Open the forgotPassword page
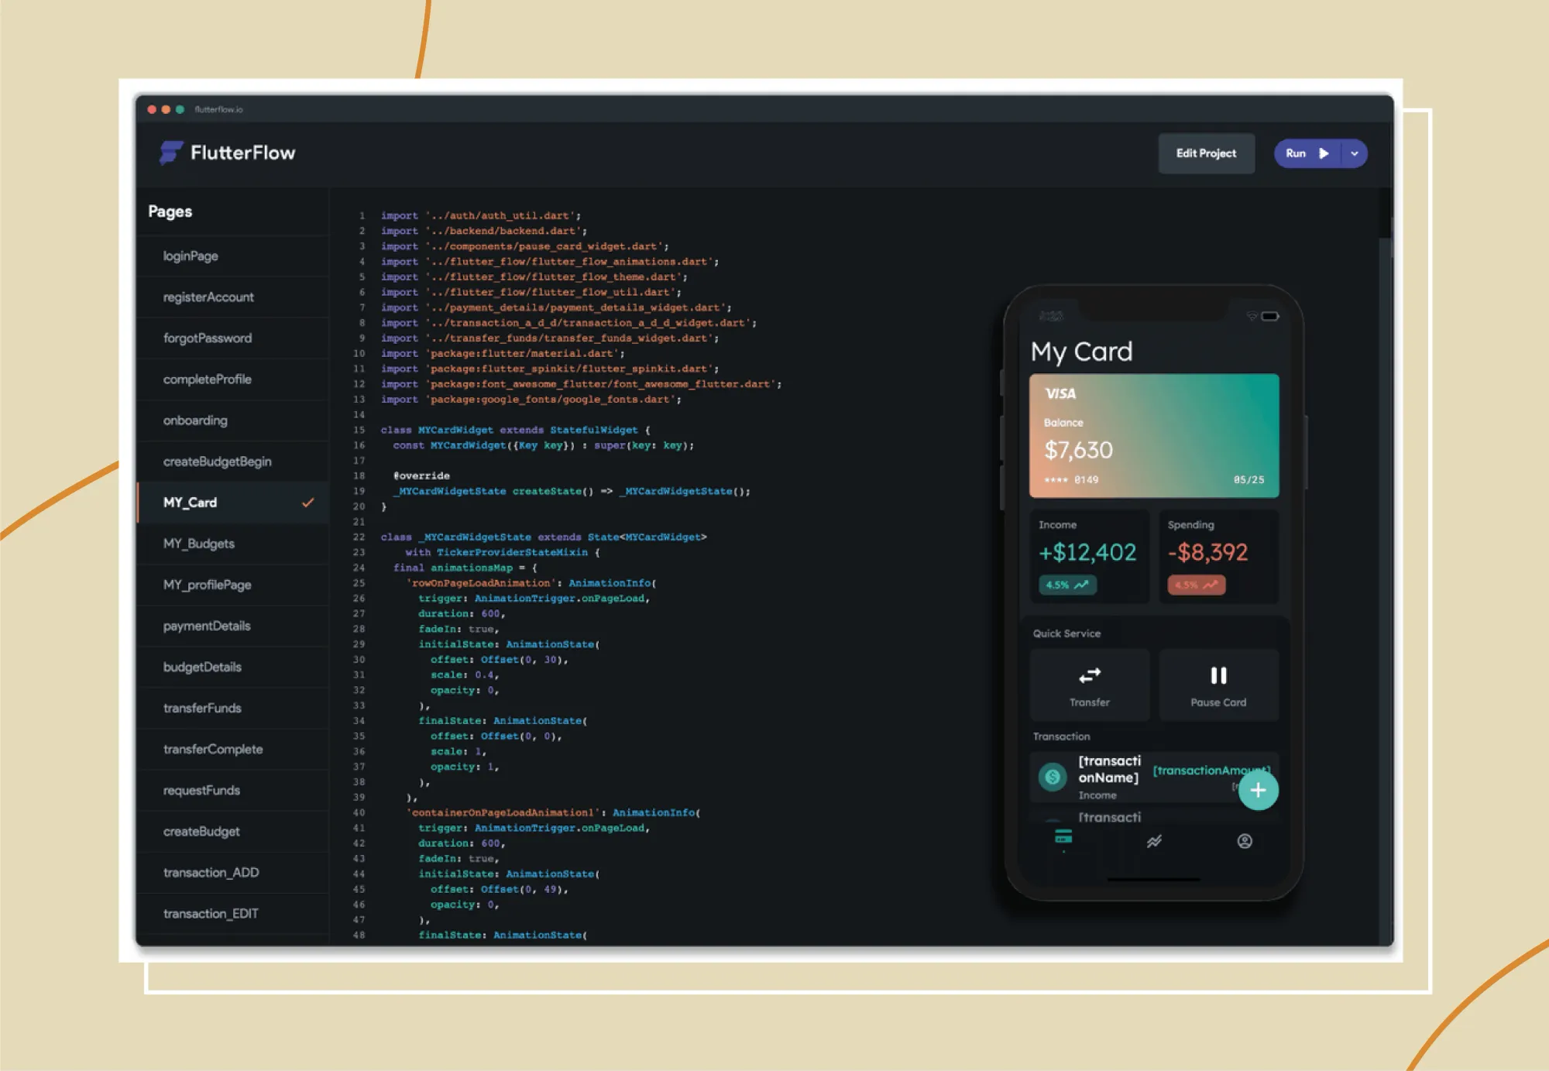Screen dimensions: 1549x1071 tap(232, 338)
